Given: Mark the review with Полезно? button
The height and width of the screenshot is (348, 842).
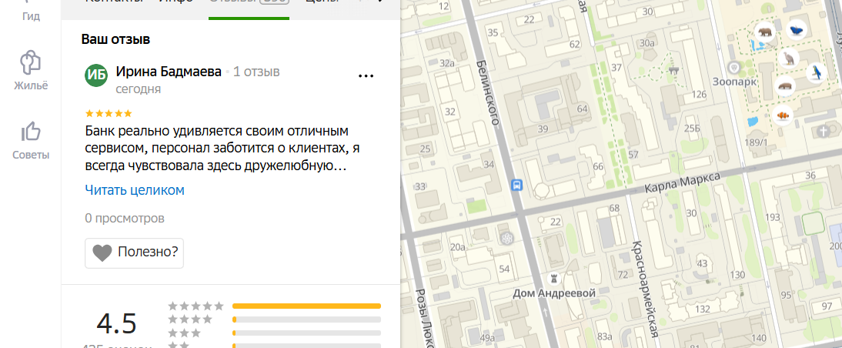Looking at the screenshot, I should click(134, 253).
